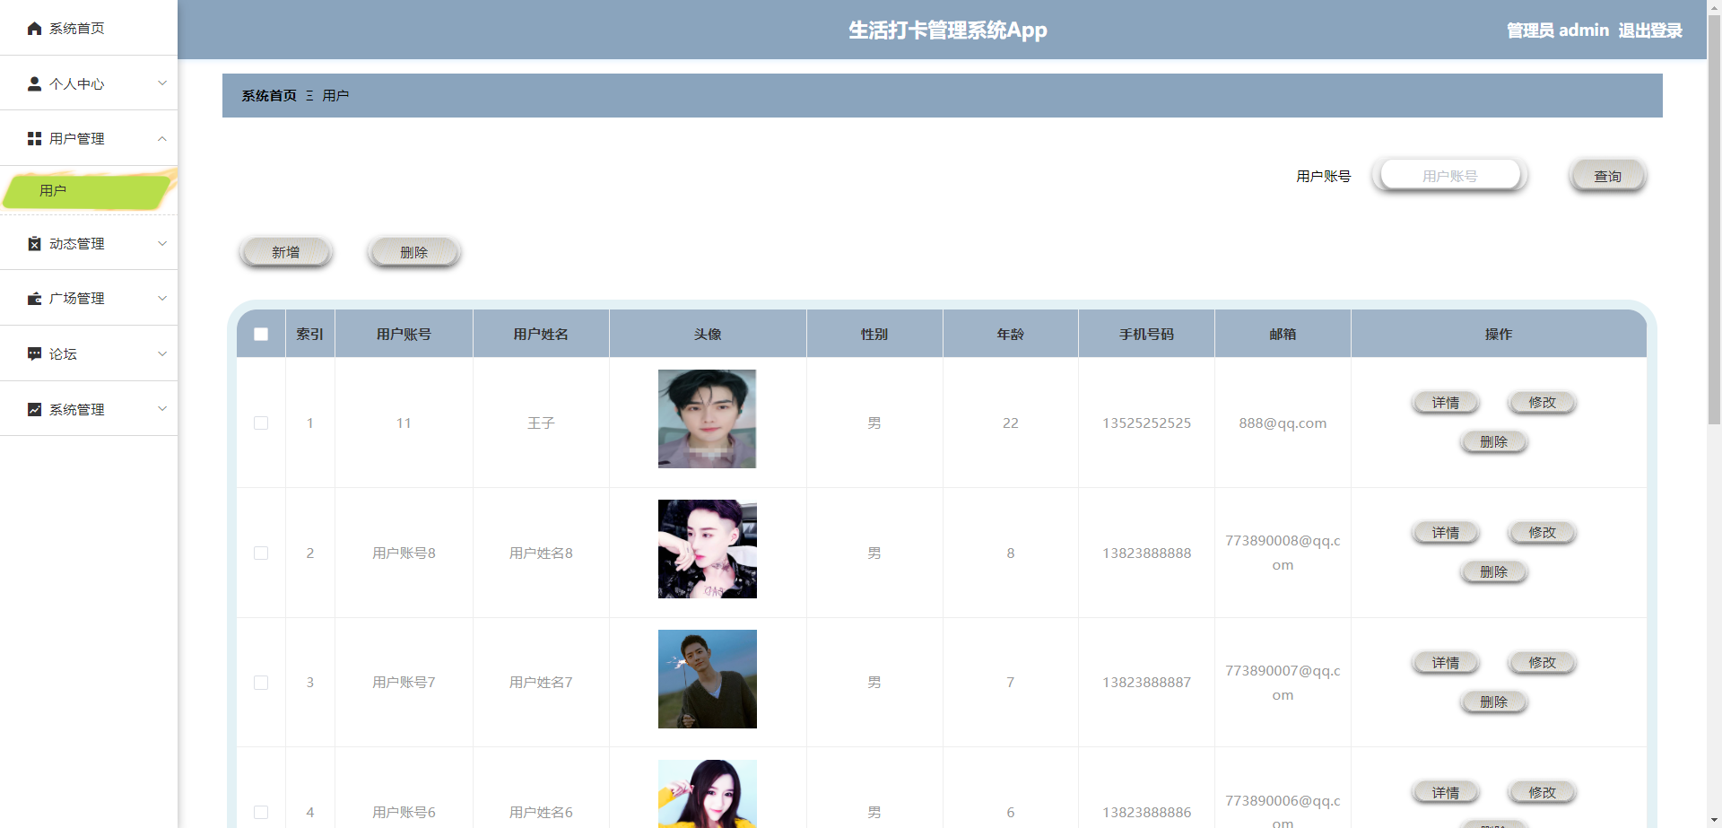This screenshot has height=828, width=1722.
Task: Click the breadcrumb list icon beside 系统首页
Action: coord(309,95)
